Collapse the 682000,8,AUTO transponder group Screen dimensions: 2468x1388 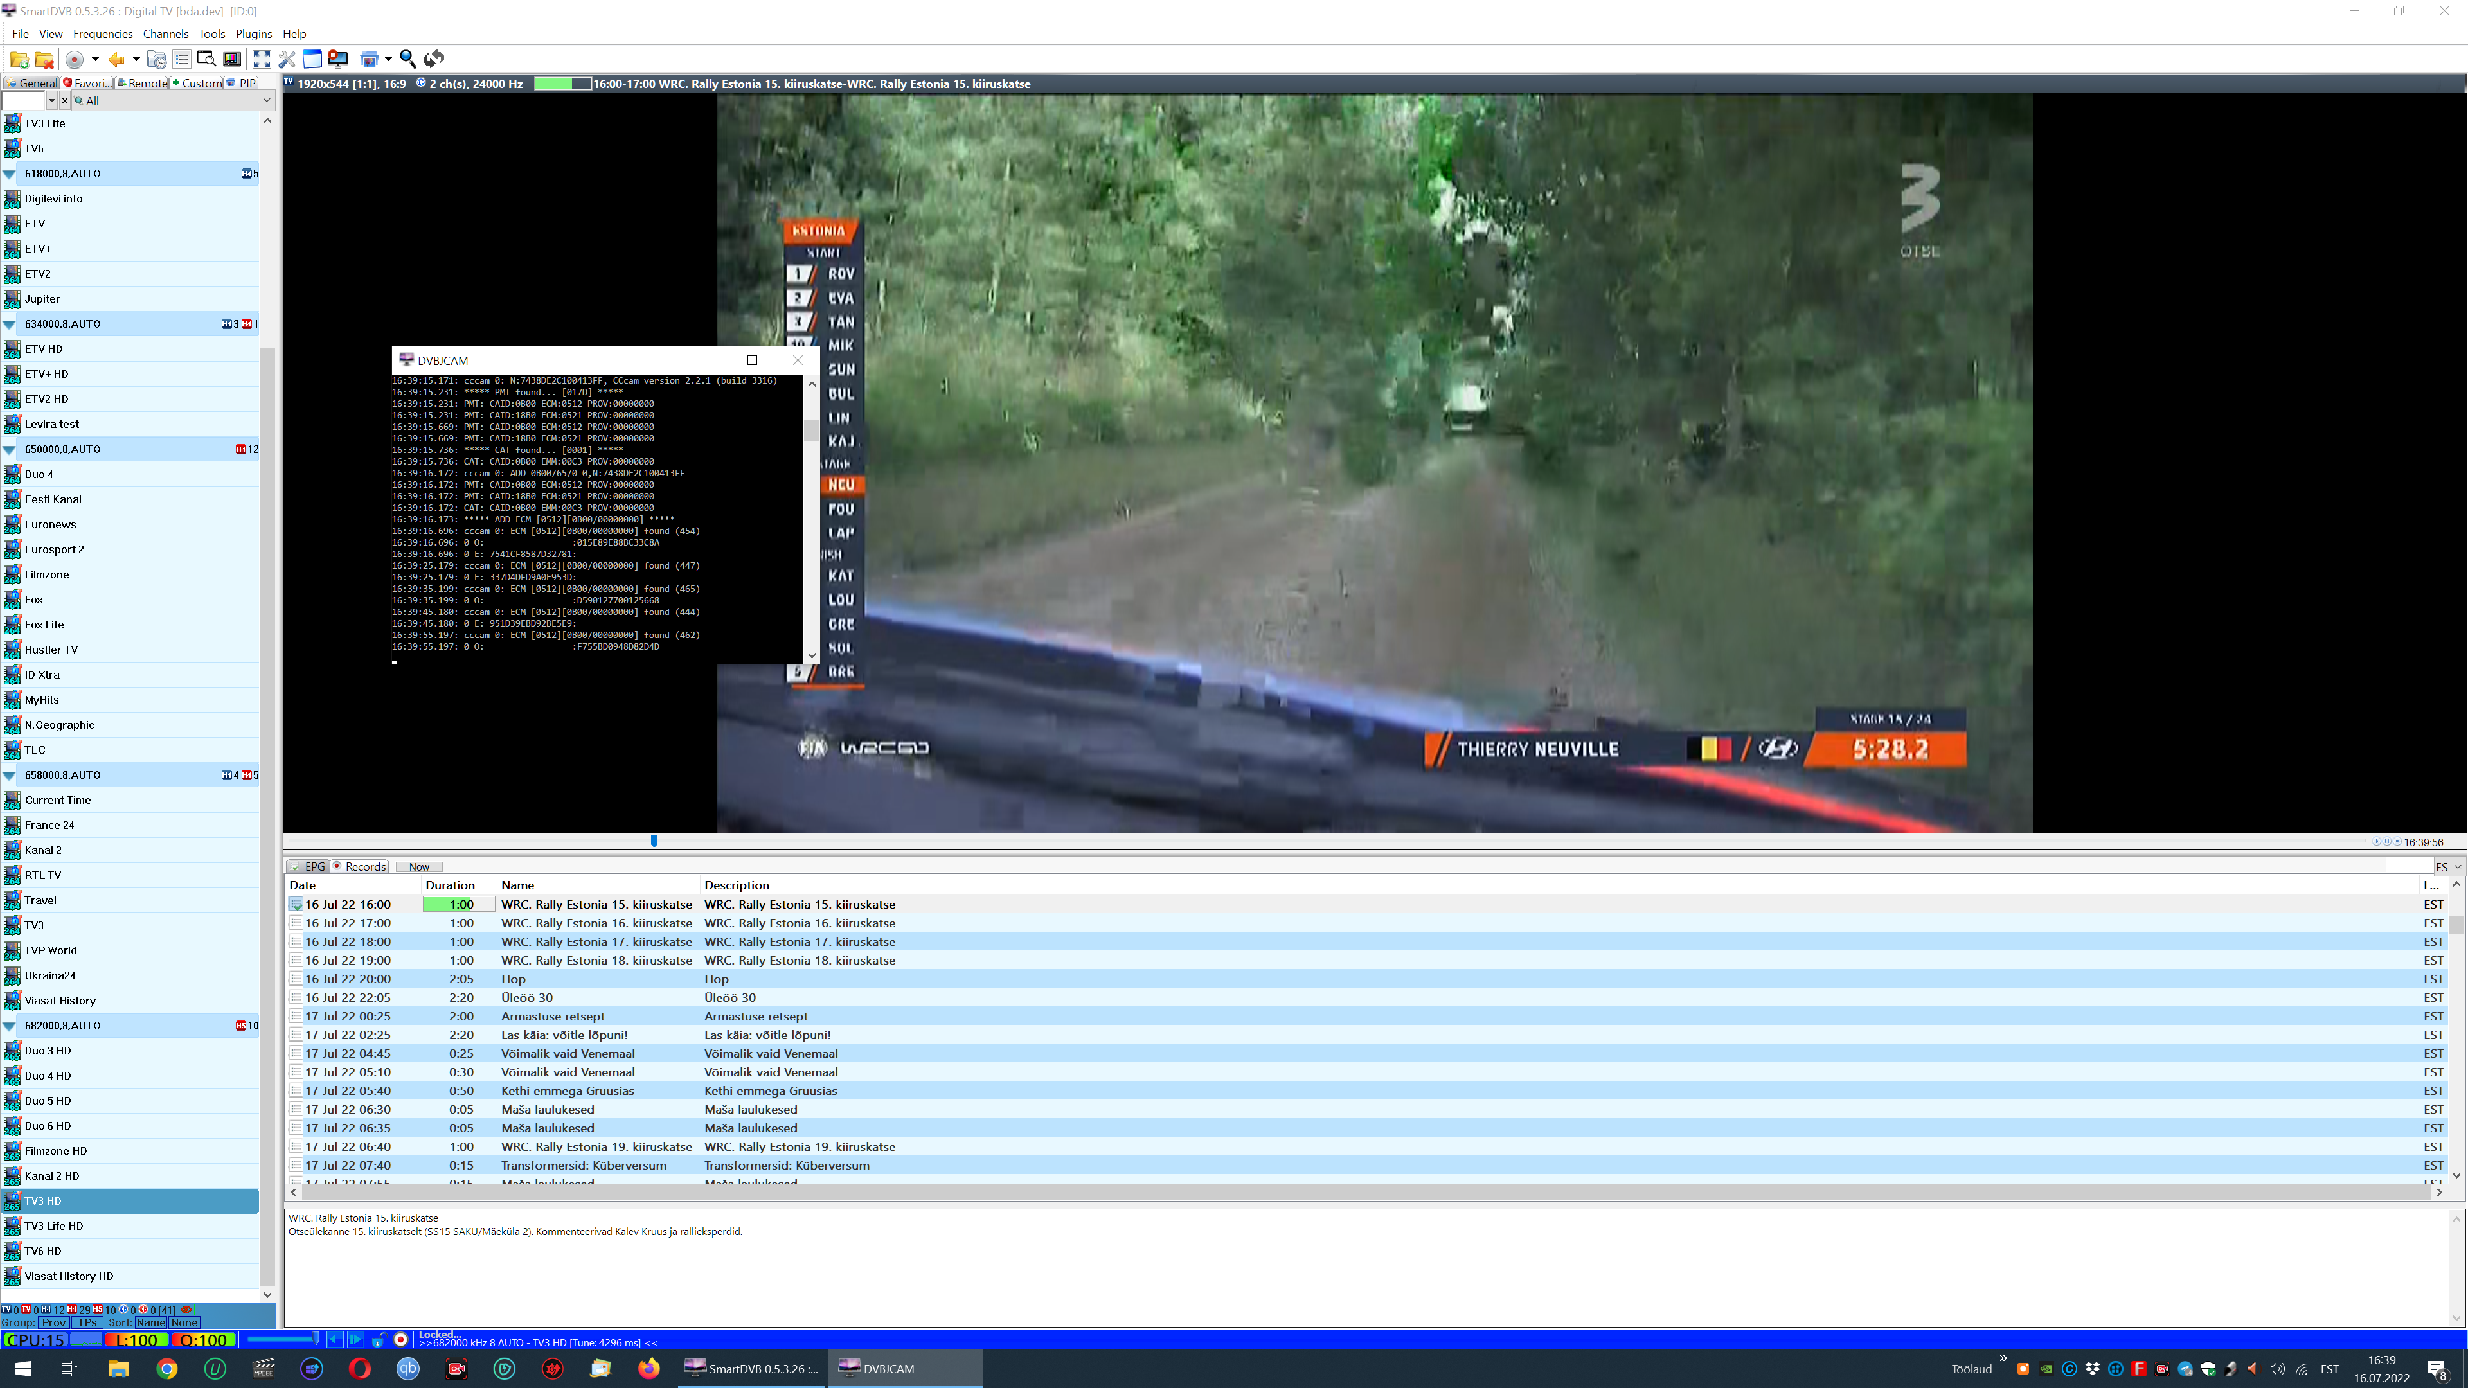click(x=10, y=1026)
